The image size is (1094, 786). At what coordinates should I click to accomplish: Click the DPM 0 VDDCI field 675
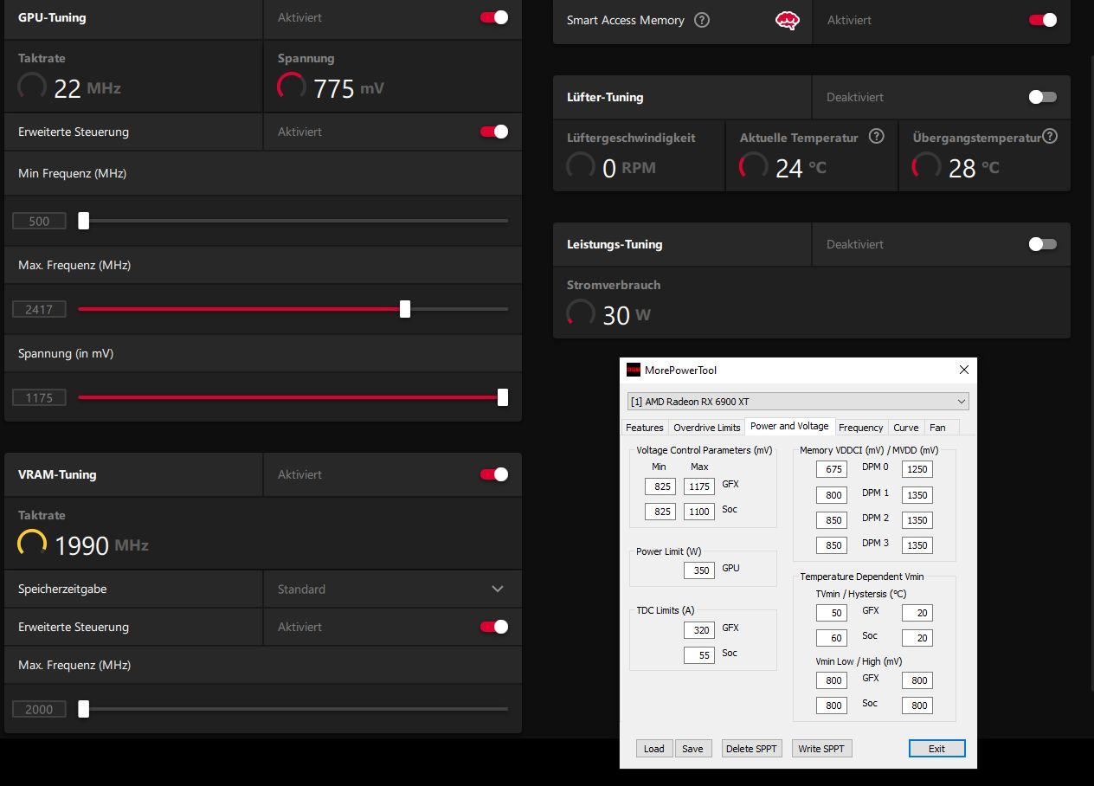(x=831, y=469)
